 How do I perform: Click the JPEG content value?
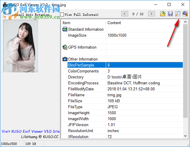[113, 107]
